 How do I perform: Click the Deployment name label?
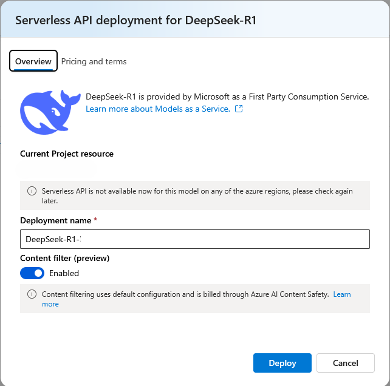[56, 220]
